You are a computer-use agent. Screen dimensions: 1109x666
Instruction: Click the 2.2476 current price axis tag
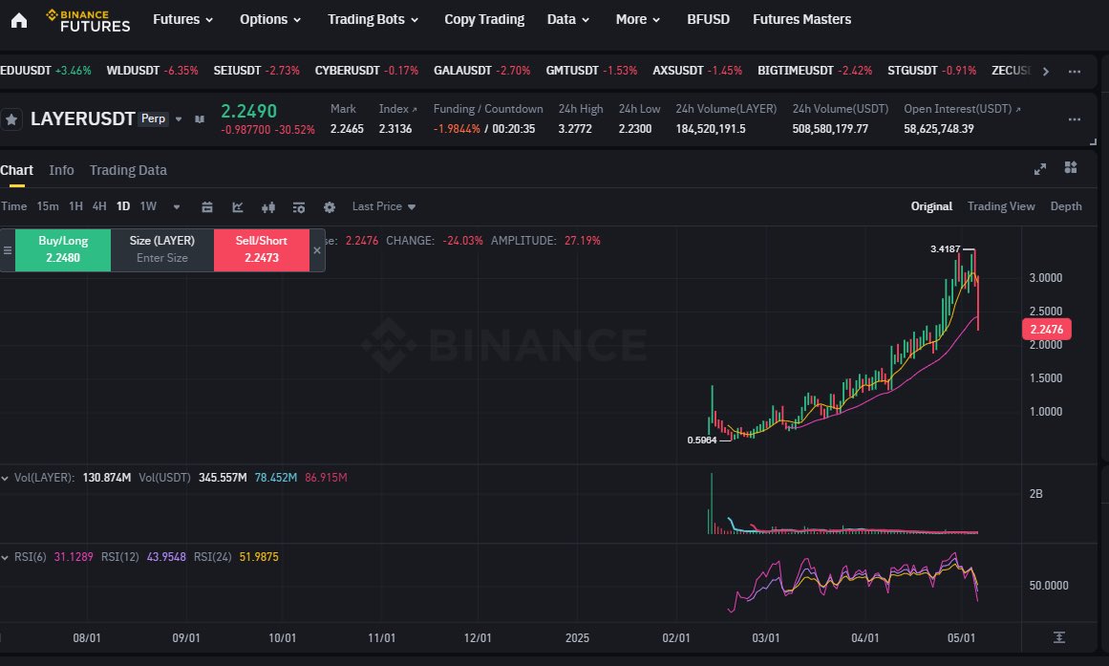pyautogui.click(x=1047, y=329)
